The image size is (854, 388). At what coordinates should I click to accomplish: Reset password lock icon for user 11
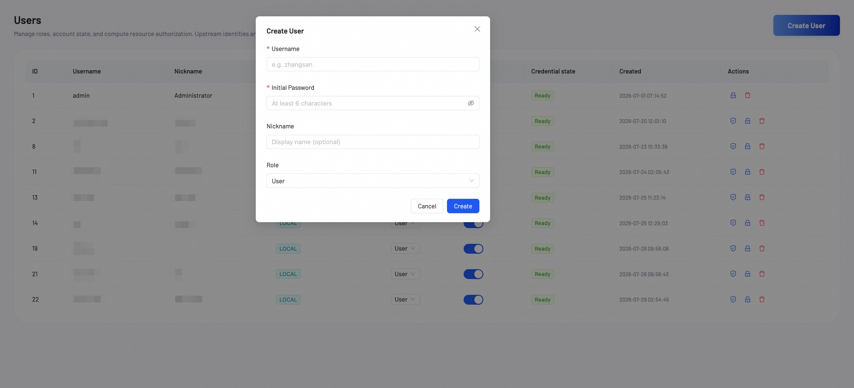point(747,172)
